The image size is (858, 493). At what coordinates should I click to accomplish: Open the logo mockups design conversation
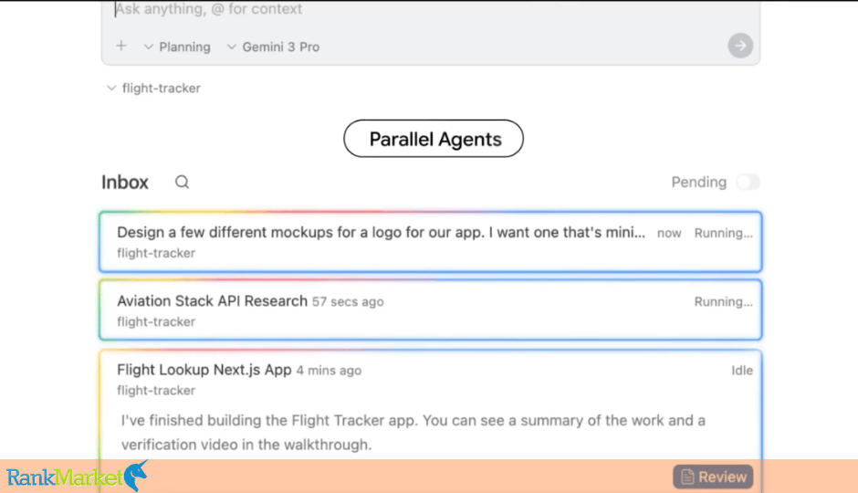click(x=431, y=242)
